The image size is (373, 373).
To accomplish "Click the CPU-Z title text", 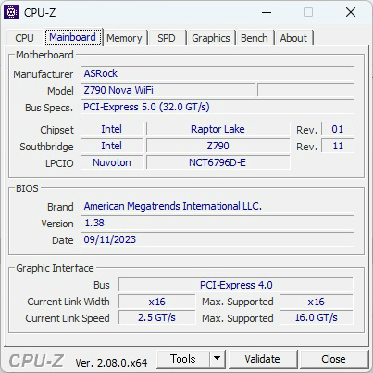I will click(40, 13).
